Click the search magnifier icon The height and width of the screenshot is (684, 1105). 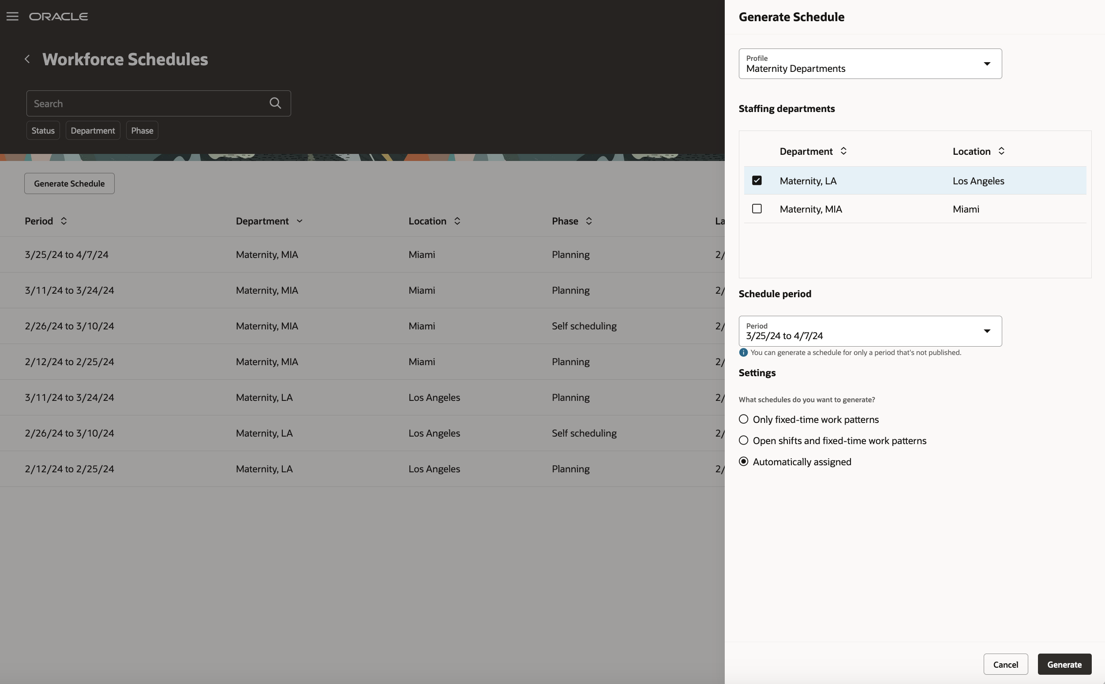pos(275,103)
